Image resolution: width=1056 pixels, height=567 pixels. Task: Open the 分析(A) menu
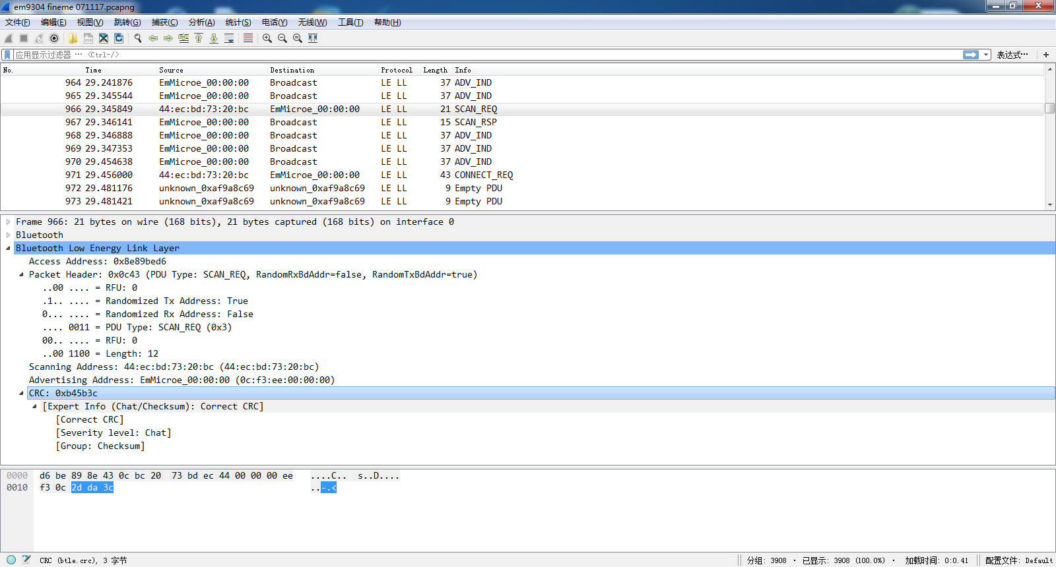point(201,22)
